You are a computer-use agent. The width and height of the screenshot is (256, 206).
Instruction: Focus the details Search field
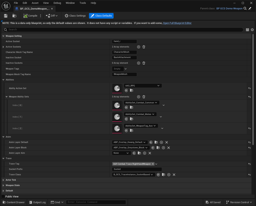point(123,30)
